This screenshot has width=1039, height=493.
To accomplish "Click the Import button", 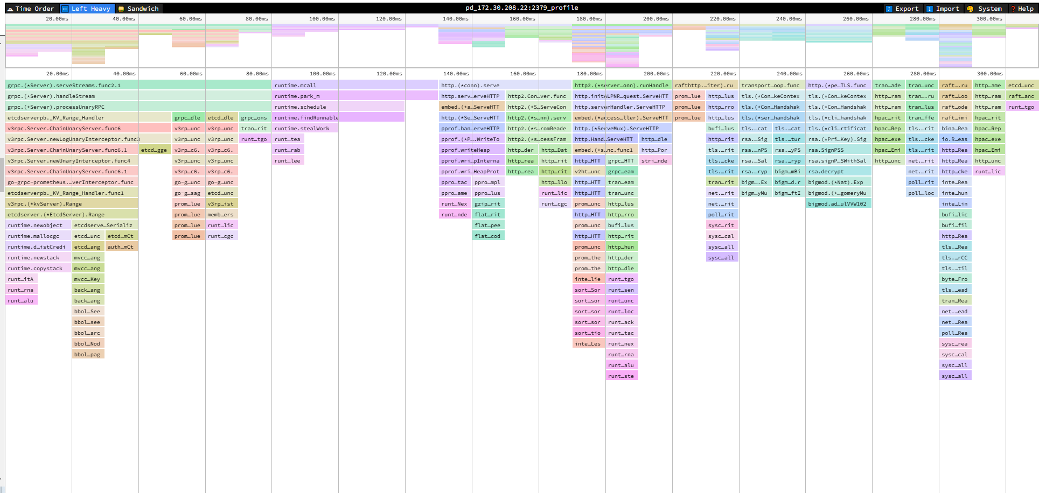I will [x=943, y=9].
